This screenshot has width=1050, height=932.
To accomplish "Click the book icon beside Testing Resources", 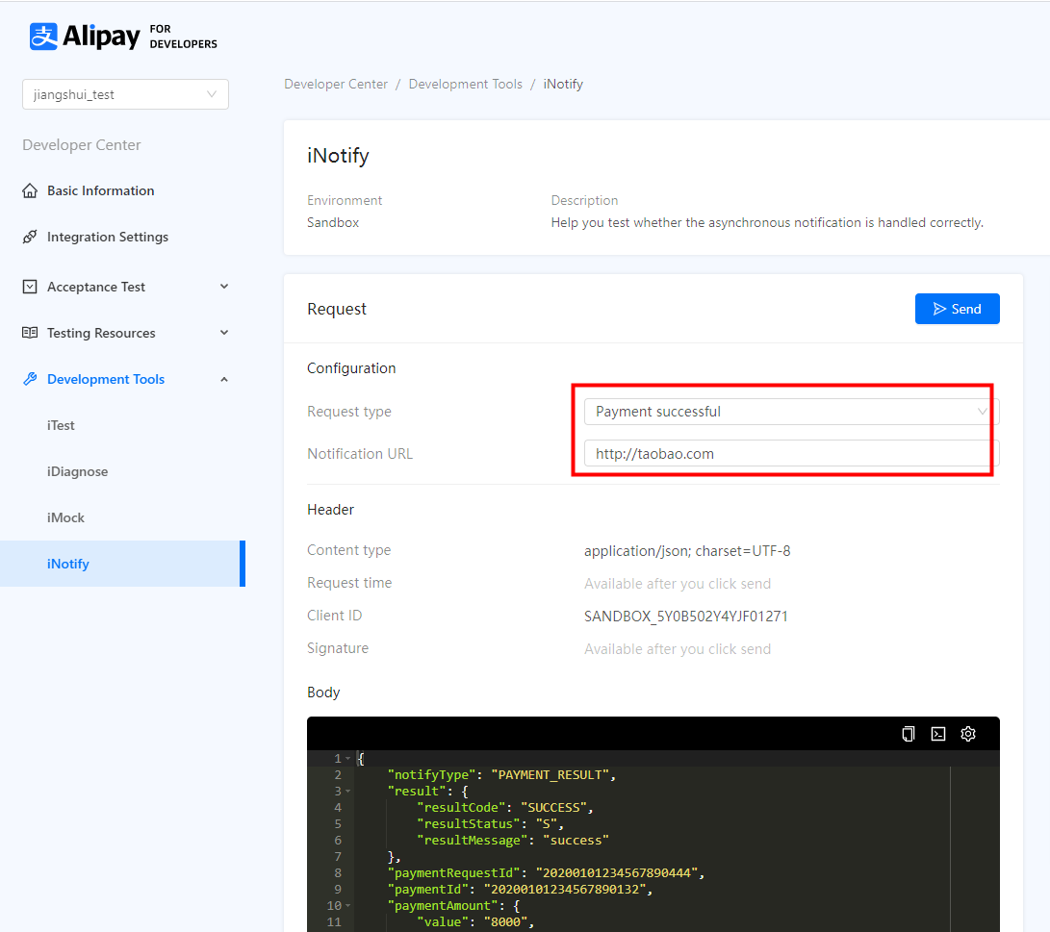I will point(30,333).
